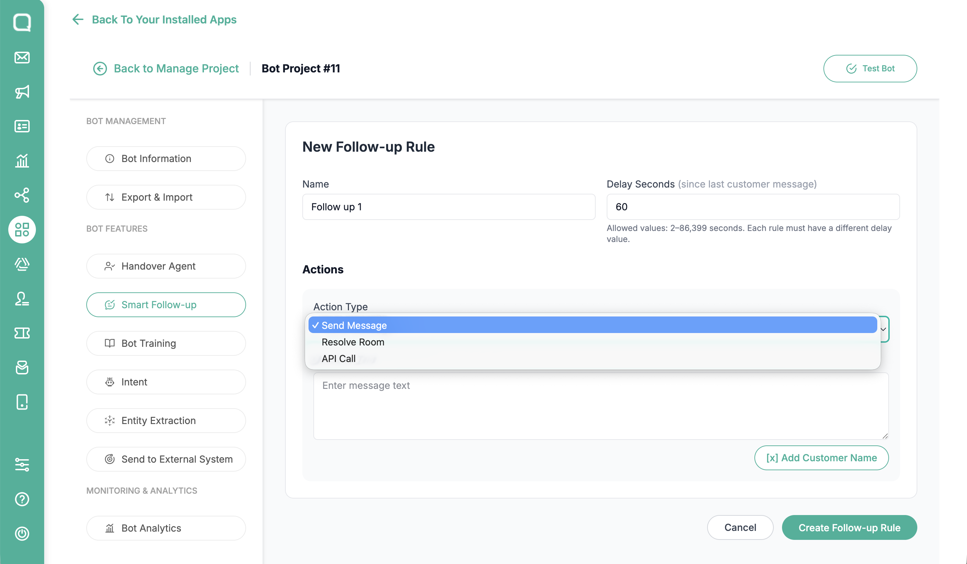Focus the Name input field
Viewport: 967px width, 564px height.
click(x=449, y=207)
